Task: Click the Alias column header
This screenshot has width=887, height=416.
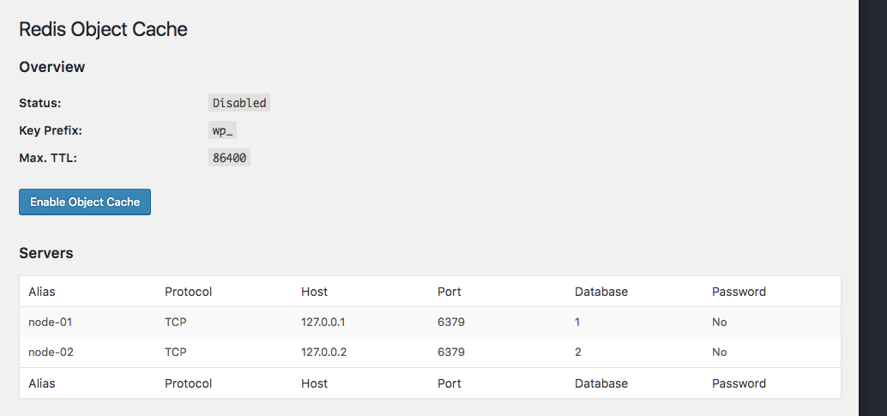Action: tap(41, 292)
